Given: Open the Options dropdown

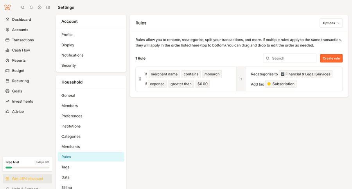Looking at the screenshot, I should (331, 23).
